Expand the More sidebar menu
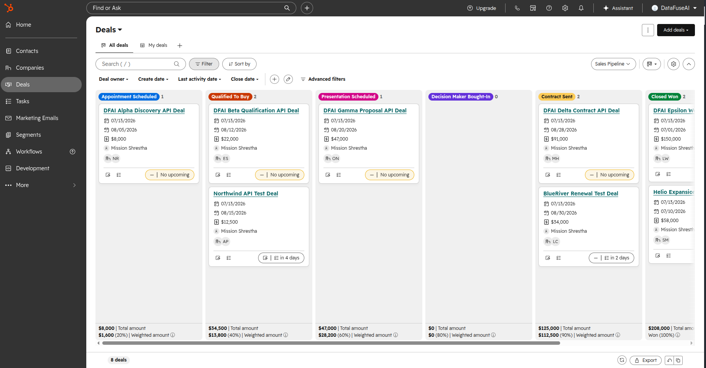Screen dimensions: 706x368 click(x=41, y=185)
